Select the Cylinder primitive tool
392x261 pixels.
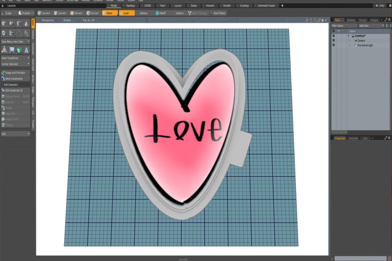click(19, 24)
